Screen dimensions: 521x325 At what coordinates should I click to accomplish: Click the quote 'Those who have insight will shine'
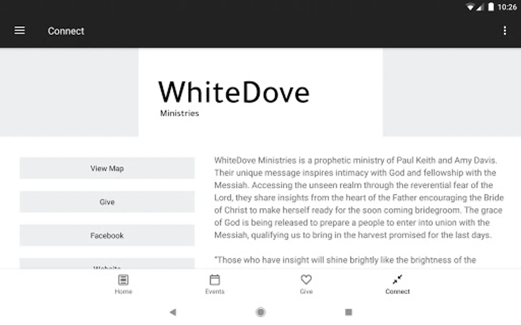click(345, 260)
